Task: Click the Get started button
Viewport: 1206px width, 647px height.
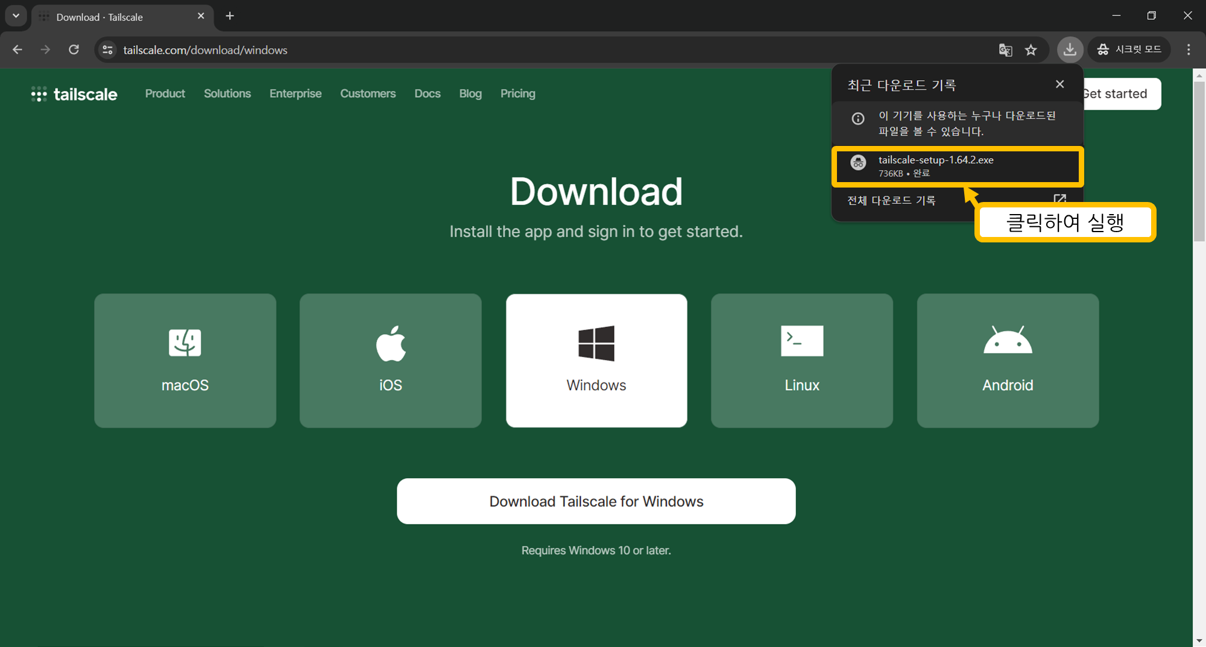Action: click(1122, 94)
